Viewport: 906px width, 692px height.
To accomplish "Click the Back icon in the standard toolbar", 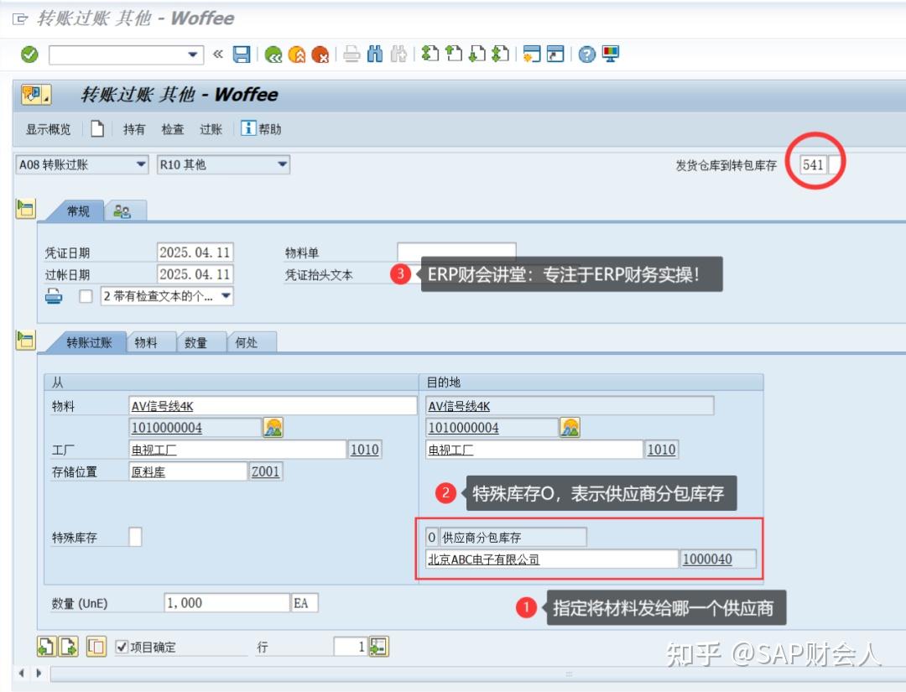I will pyautogui.click(x=273, y=54).
